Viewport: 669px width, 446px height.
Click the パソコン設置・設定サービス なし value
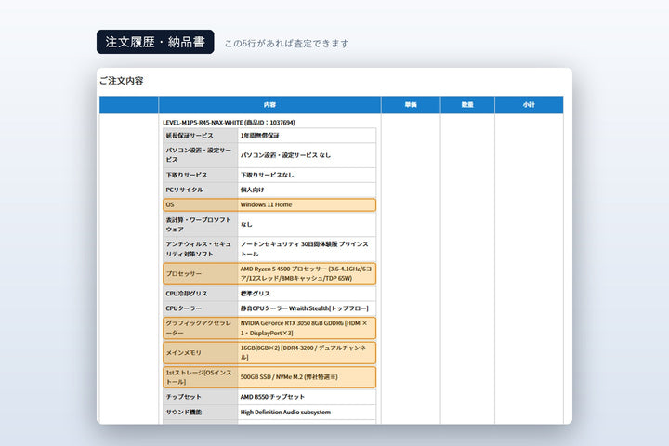pos(285,155)
